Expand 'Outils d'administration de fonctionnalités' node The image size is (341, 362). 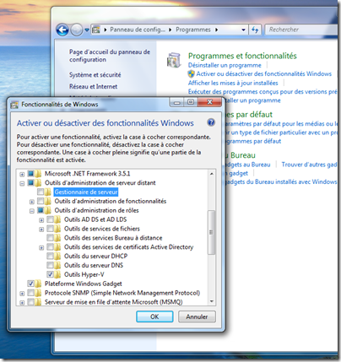[x=32, y=202]
